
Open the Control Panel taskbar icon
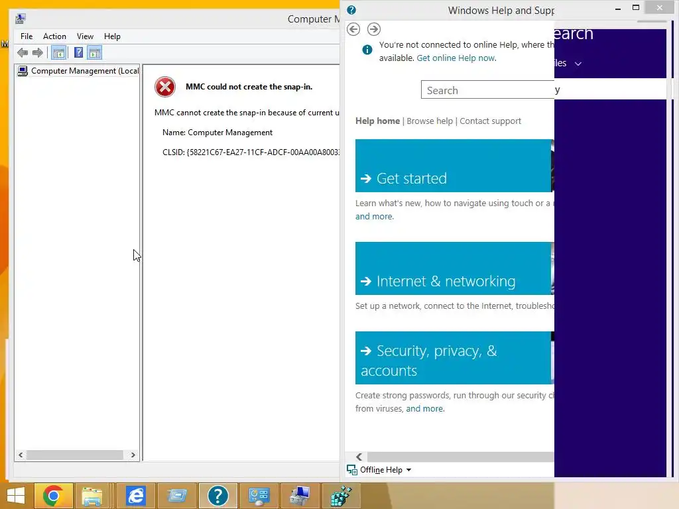pos(259,496)
